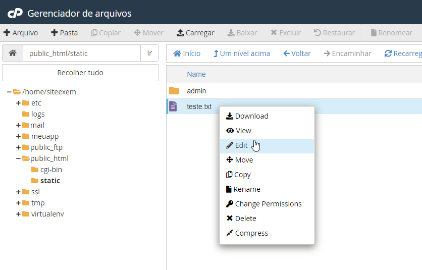Click the cPanel logo icon
Image resolution: width=422 pixels, height=270 pixels.
click(x=14, y=13)
